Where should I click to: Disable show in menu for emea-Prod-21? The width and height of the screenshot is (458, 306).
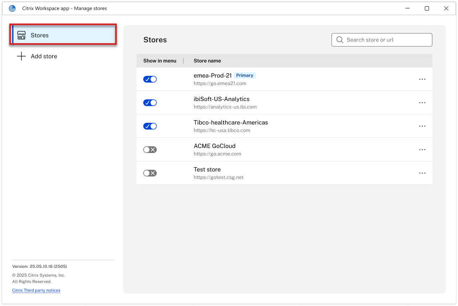tap(150, 79)
